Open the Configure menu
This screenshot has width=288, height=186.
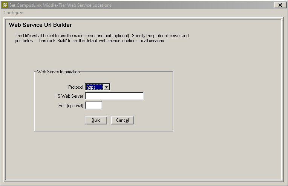click(x=14, y=13)
